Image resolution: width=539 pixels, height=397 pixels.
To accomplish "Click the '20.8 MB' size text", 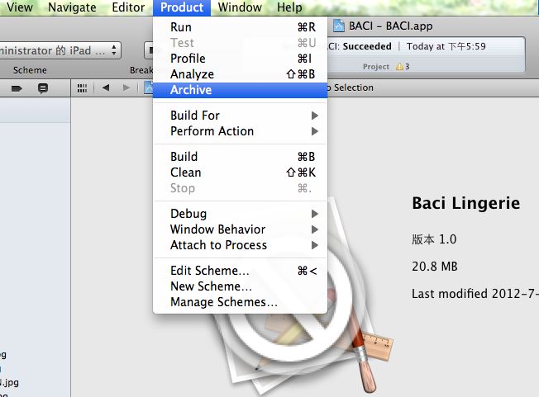I will coord(435,267).
